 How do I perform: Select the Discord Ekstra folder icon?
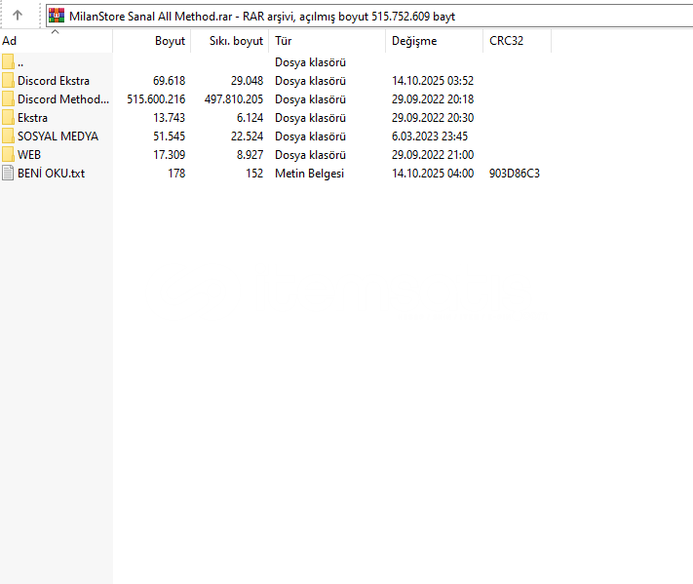8,81
